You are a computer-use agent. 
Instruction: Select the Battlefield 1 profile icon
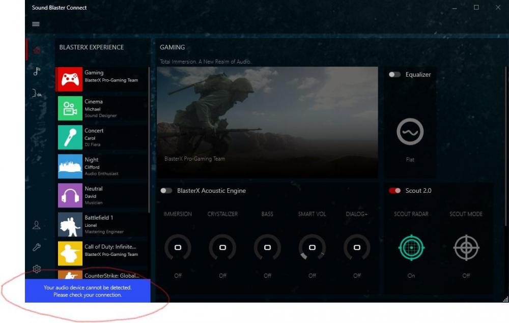[x=70, y=224]
